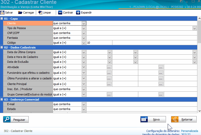Open first lookup for Cliente Principal
The width and height of the screenshot is (201, 135).
[109, 84]
